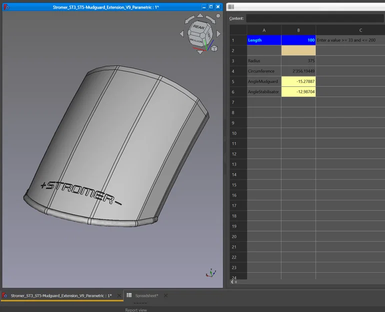Switch to the Stromer_ST3_ST5 Mudguard document tab
Viewport: 385px width, 312px height.
click(61, 296)
